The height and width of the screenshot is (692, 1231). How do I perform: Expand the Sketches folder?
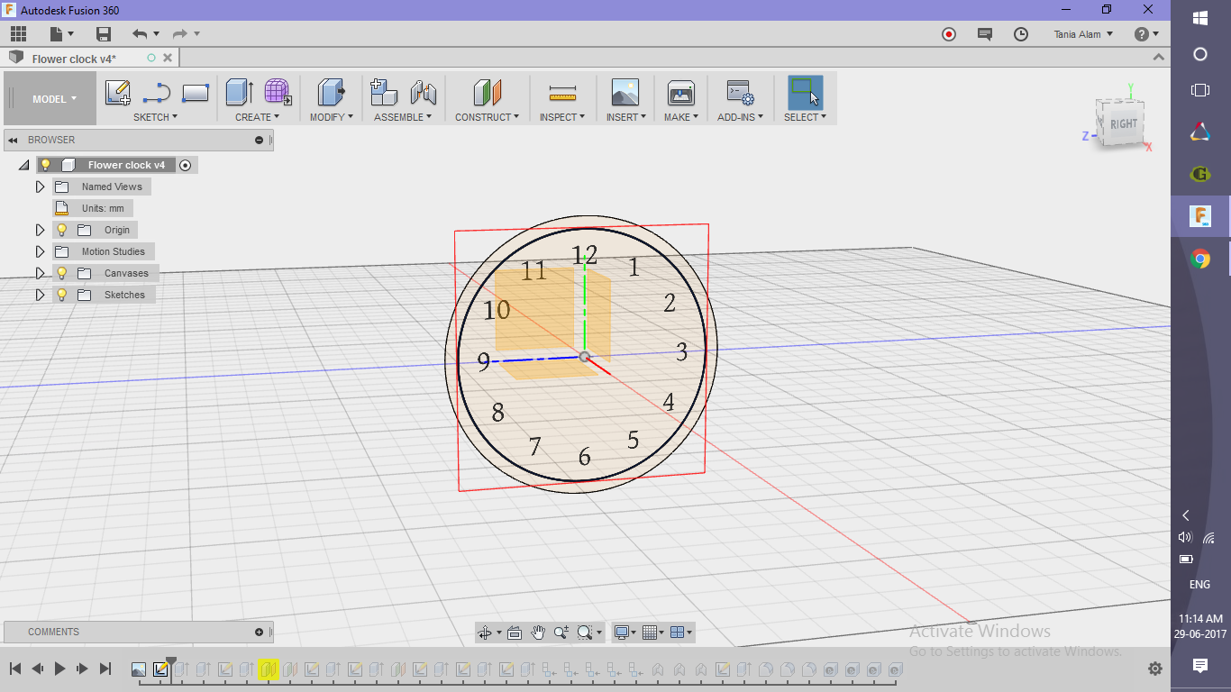pos(40,295)
